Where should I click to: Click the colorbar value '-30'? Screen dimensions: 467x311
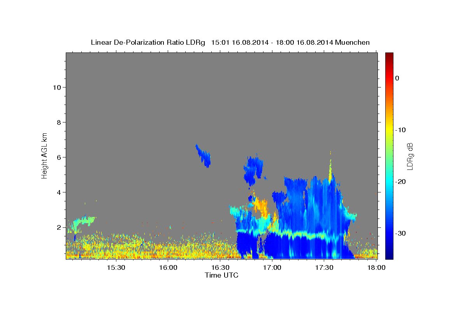(401, 233)
